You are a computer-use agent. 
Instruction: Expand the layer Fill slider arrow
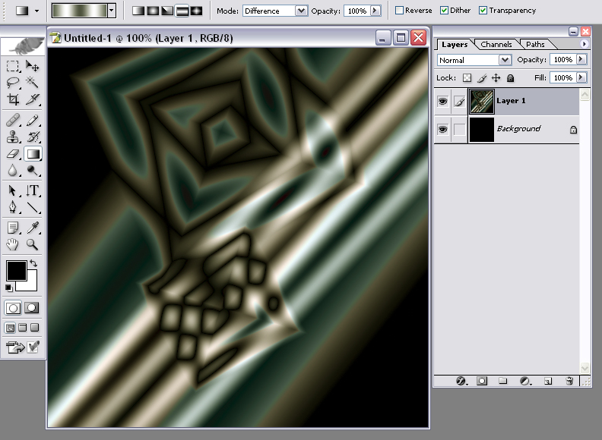tap(581, 77)
